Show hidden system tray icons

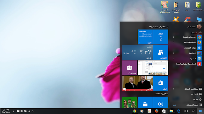pyautogui.click(x=33, y=111)
